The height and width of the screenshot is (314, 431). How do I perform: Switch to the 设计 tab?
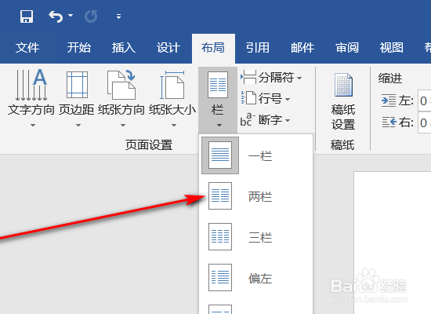168,48
